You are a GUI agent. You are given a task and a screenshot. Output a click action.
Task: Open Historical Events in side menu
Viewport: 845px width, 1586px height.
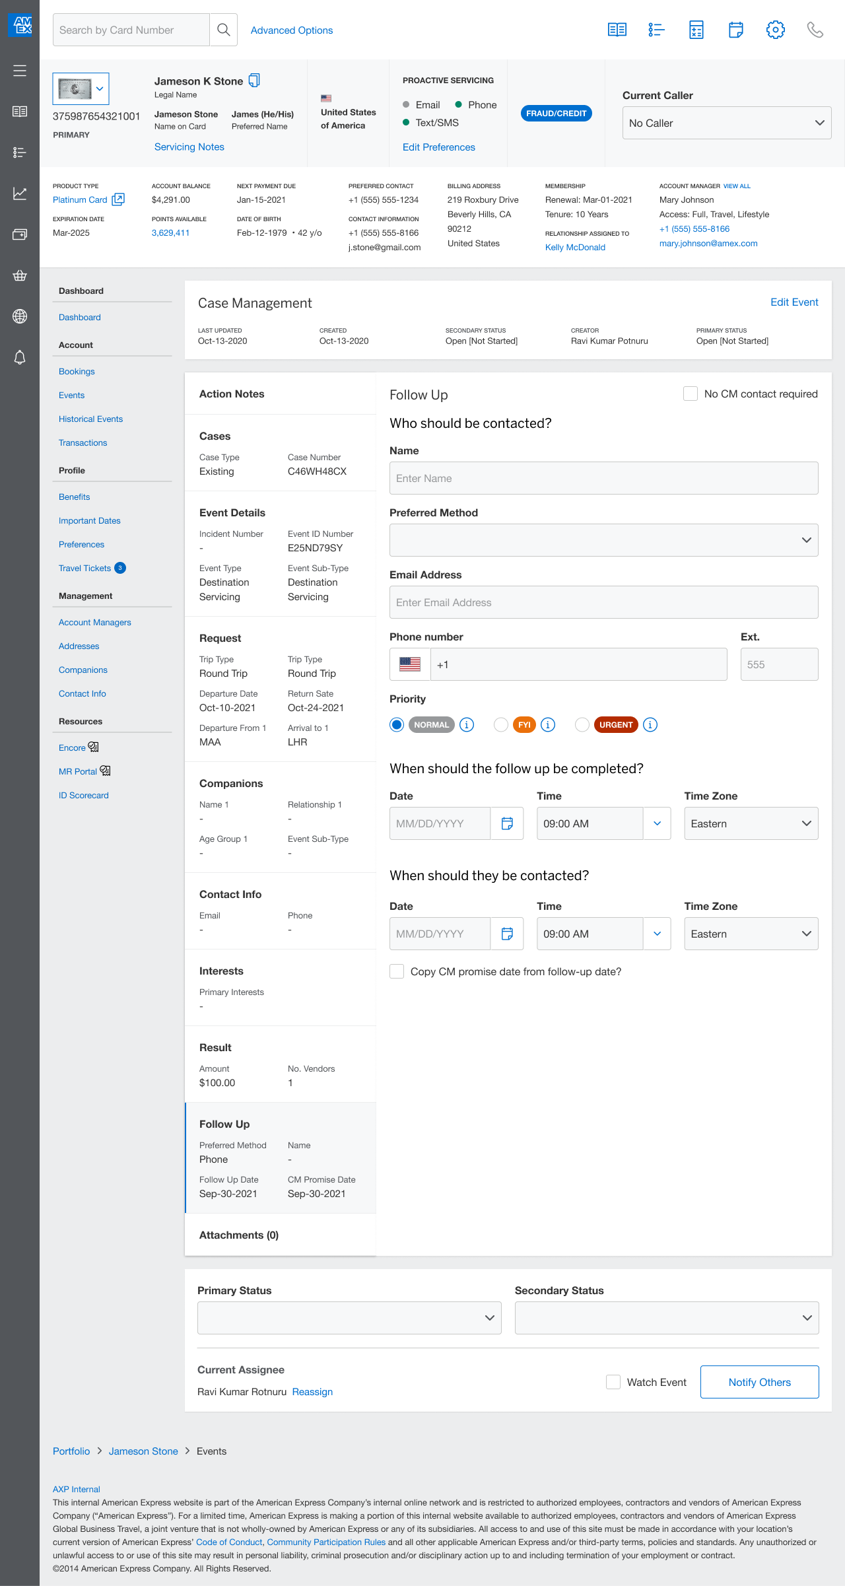click(90, 419)
